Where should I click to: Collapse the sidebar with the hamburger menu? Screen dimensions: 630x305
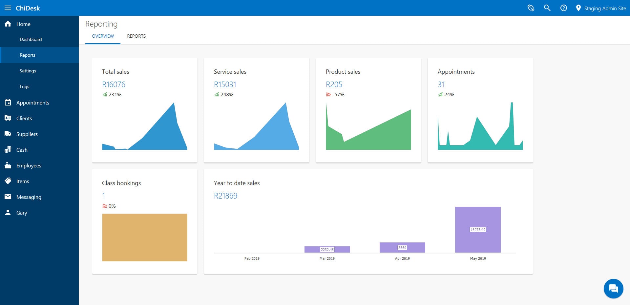[x=8, y=8]
